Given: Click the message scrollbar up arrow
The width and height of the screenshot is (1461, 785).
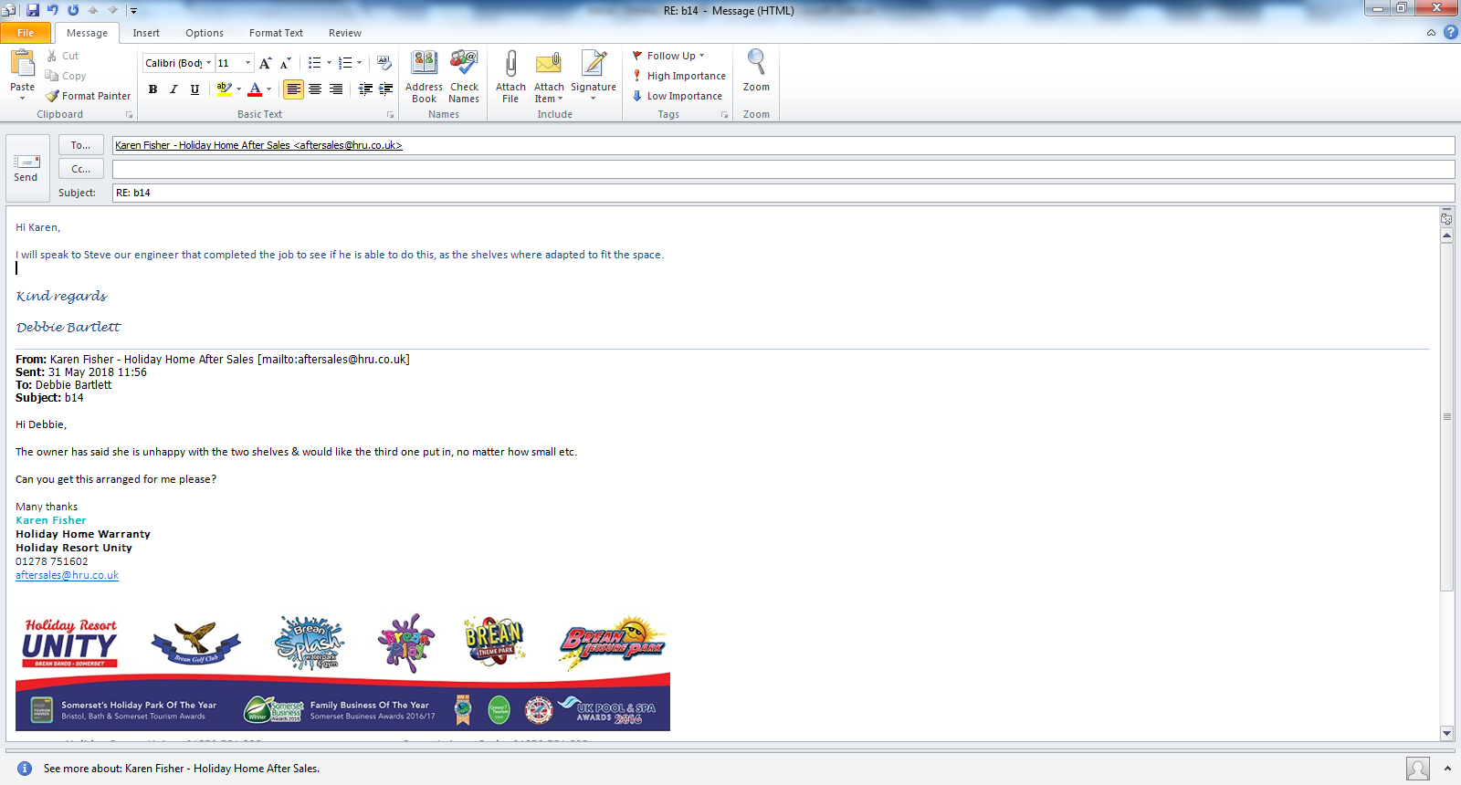Looking at the screenshot, I should click(1446, 235).
